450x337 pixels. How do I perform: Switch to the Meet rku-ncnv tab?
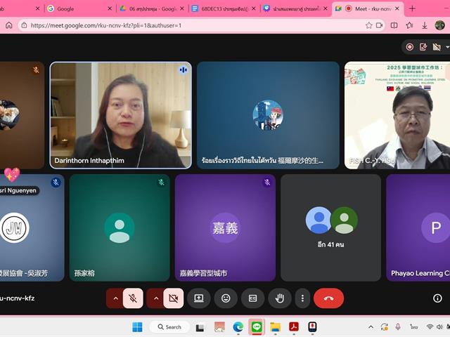(368, 8)
